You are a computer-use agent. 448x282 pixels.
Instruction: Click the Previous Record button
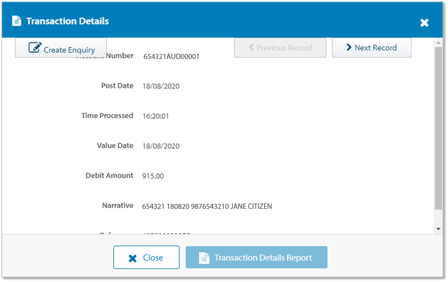point(280,48)
